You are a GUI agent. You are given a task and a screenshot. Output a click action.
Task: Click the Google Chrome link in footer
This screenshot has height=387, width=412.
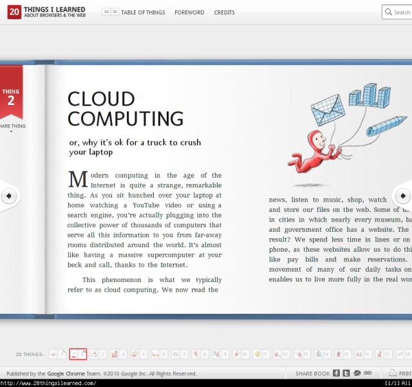[x=66, y=373]
